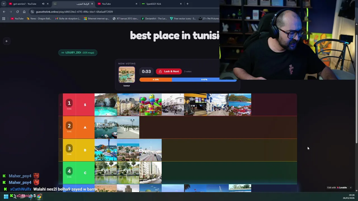Open the site info icon in address bar
358x201 pixels.
(x=32, y=12)
